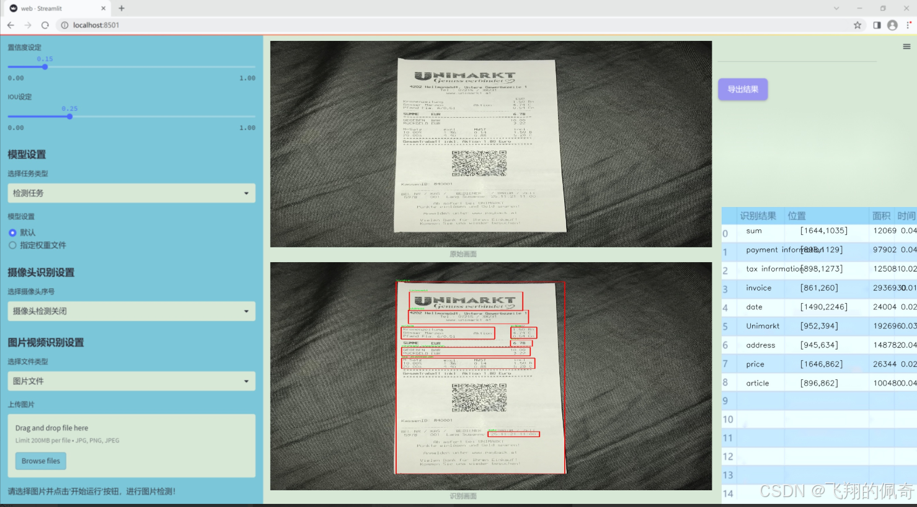Click the detection result receipt image
This screenshot has width=917, height=507.
coord(491,376)
